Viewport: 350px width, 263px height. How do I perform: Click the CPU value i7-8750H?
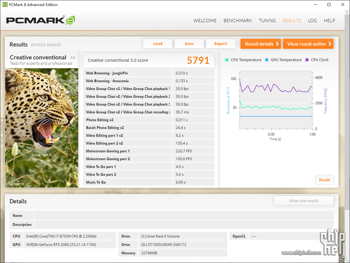coord(61,236)
